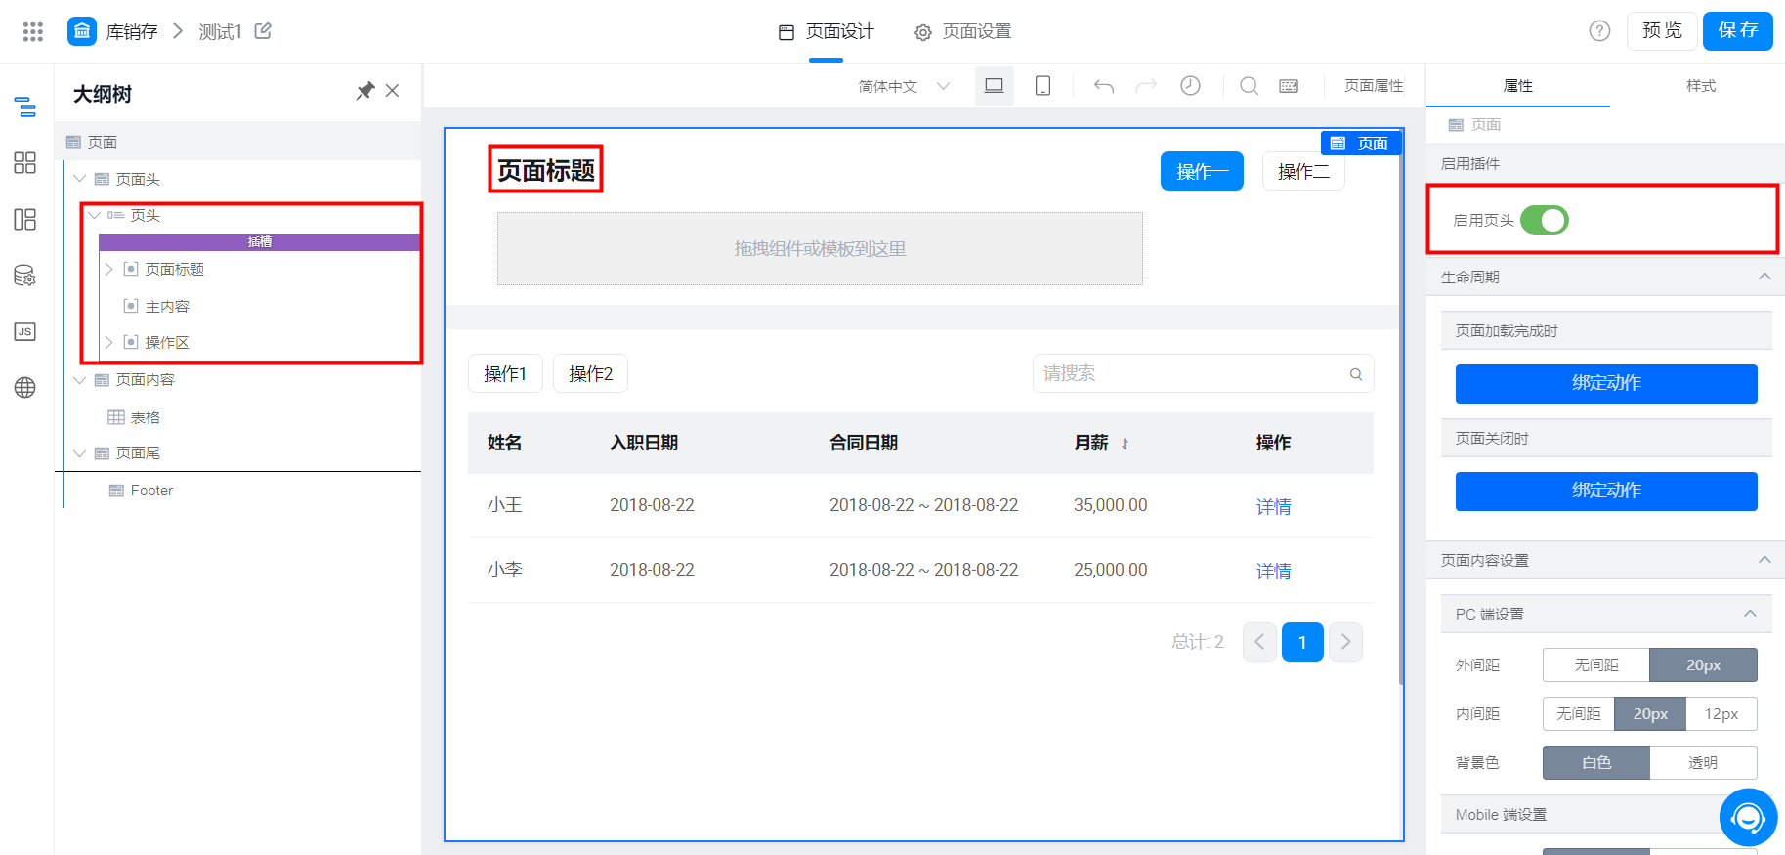Switch to PC laptop preview icon
The height and width of the screenshot is (855, 1785).
(995, 86)
